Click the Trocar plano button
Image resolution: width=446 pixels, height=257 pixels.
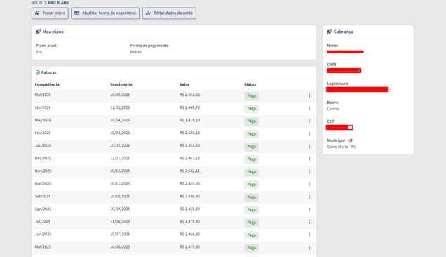50,13
